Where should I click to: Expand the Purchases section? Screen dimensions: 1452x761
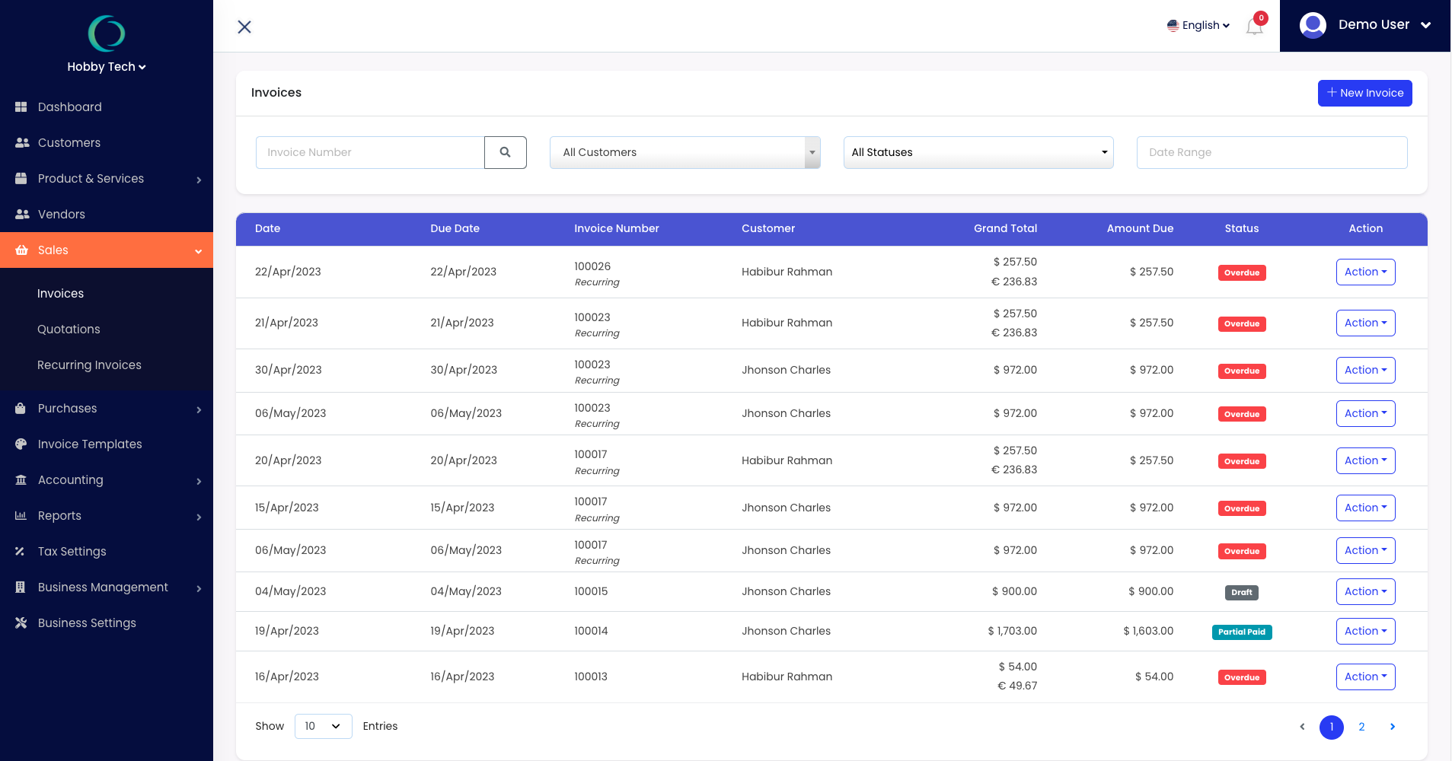point(199,409)
